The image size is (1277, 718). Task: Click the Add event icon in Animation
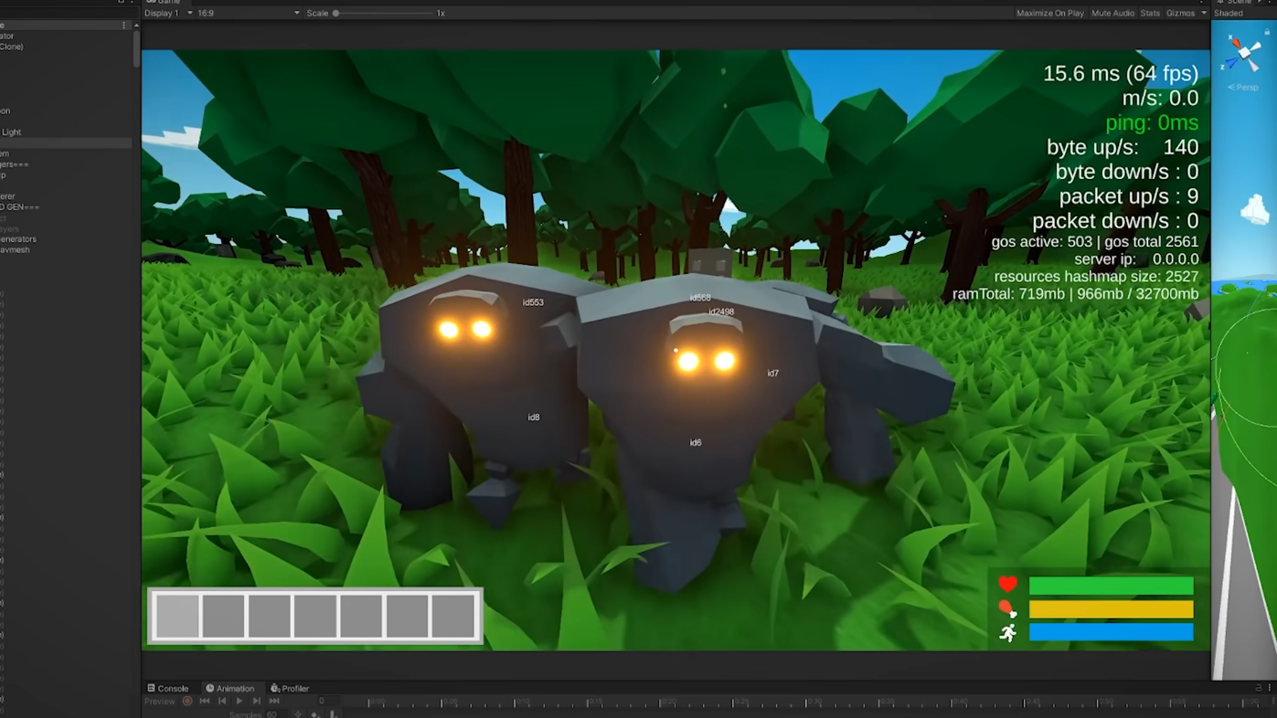click(x=333, y=714)
